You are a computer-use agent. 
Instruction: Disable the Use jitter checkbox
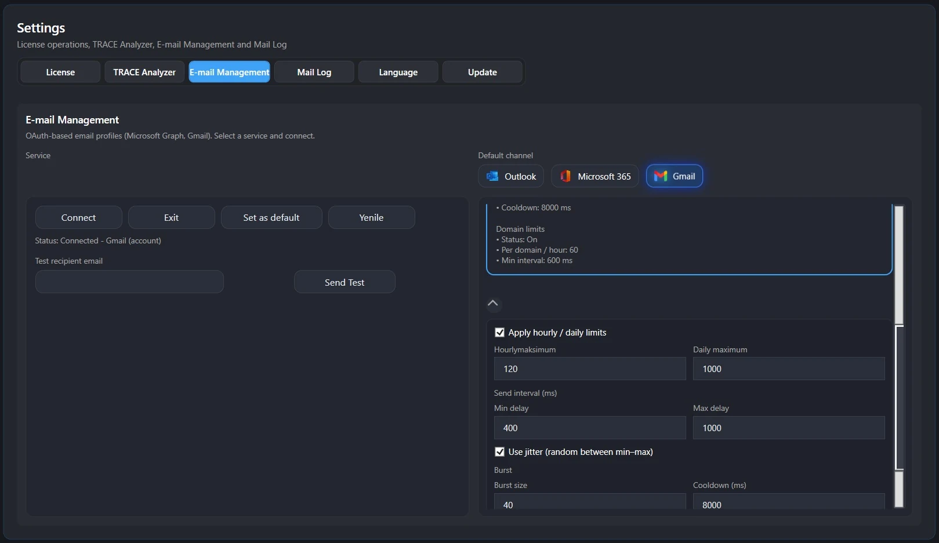(499, 452)
